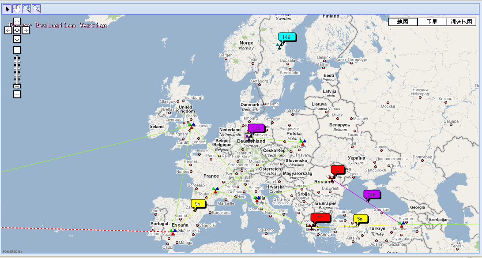Switch to 卫星 satellite view
The width and height of the screenshot is (482, 258).
(x=432, y=22)
